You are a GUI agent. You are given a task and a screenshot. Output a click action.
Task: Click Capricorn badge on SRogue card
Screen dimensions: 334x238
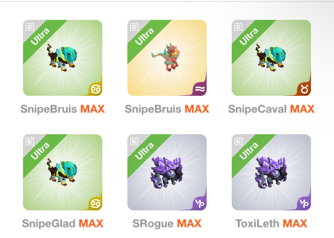(x=200, y=204)
